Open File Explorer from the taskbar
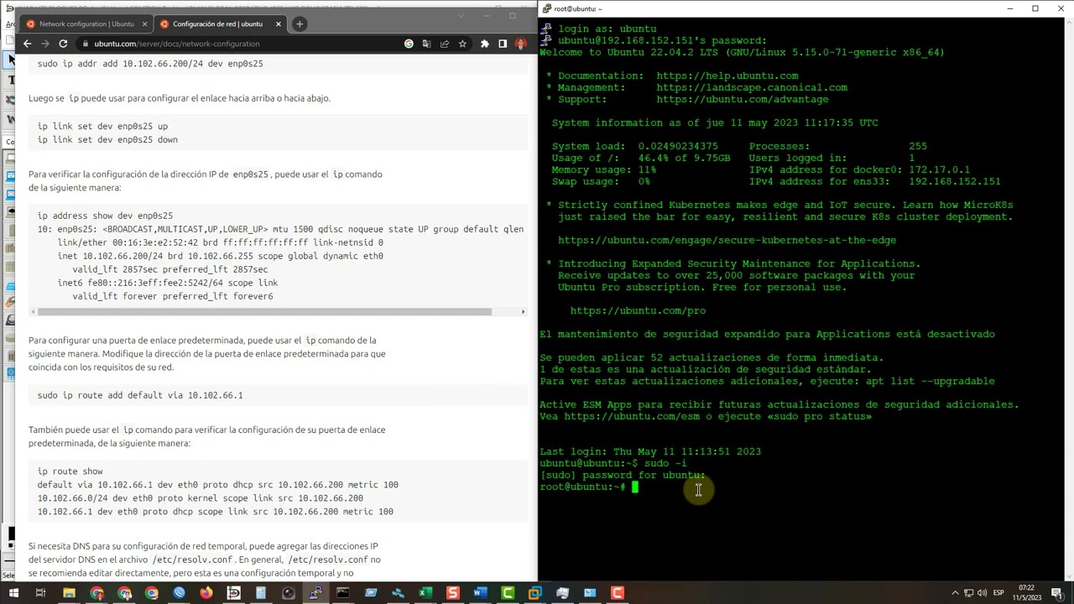The height and width of the screenshot is (604, 1074). [69, 593]
